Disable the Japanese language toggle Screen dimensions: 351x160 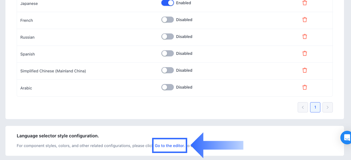pos(168,3)
